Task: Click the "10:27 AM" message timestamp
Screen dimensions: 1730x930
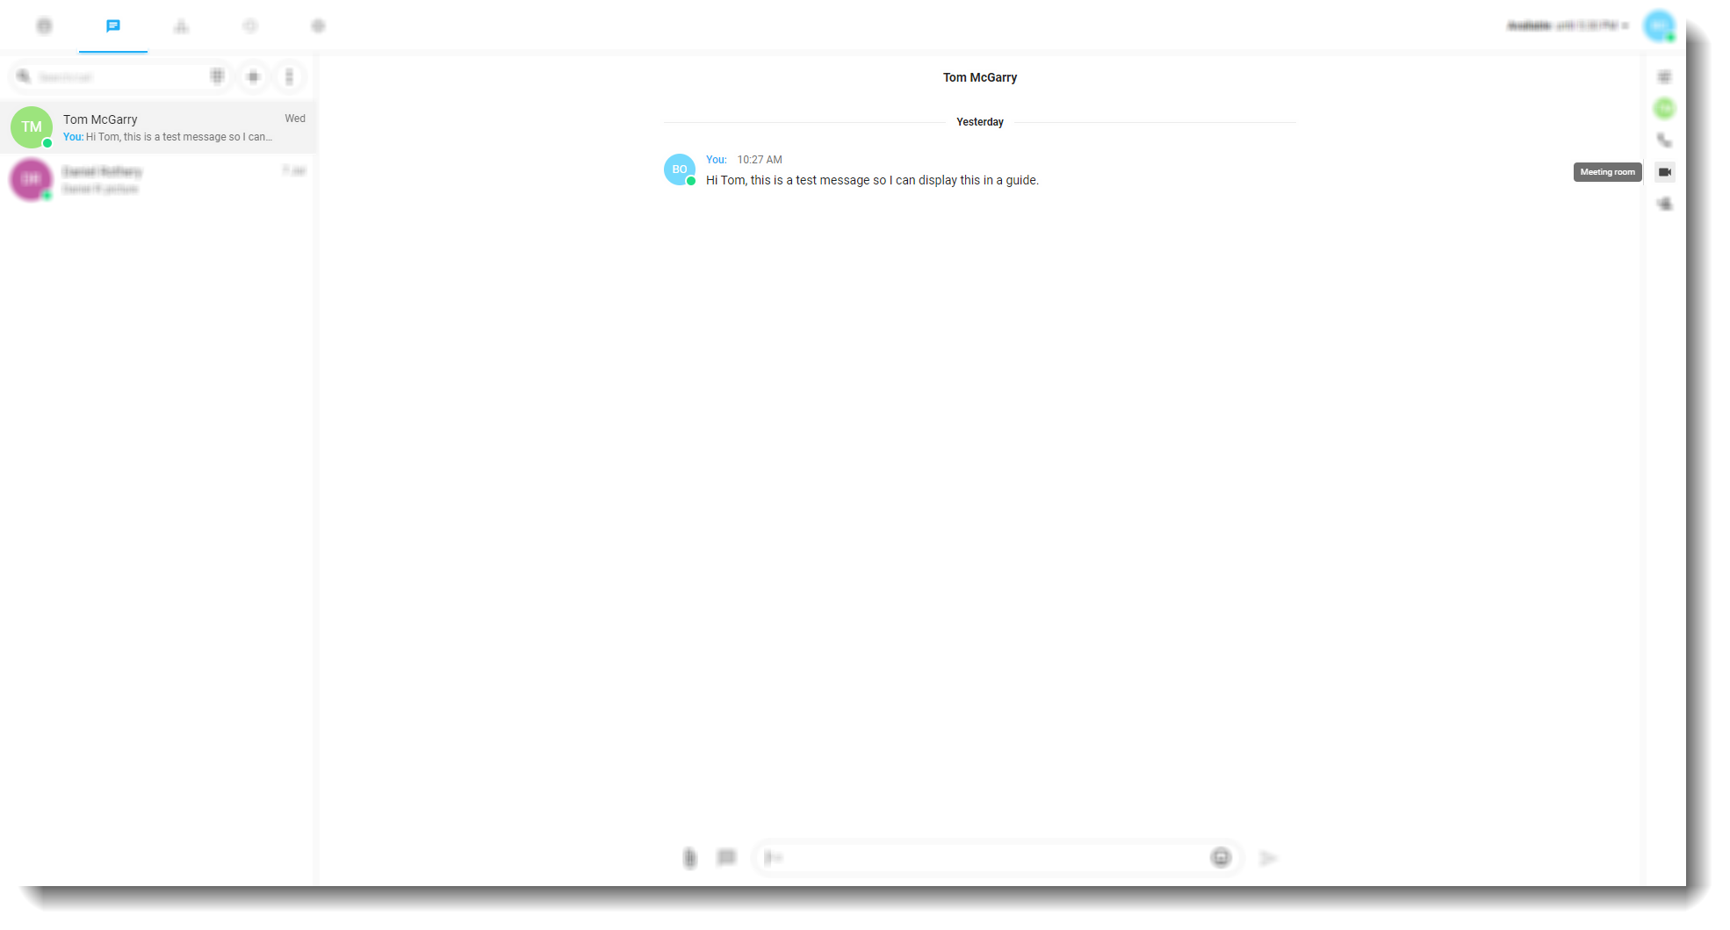Action: (x=760, y=160)
